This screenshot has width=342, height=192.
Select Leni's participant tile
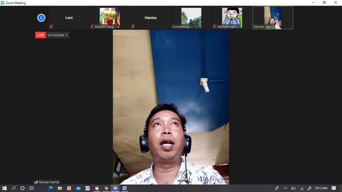69,18
